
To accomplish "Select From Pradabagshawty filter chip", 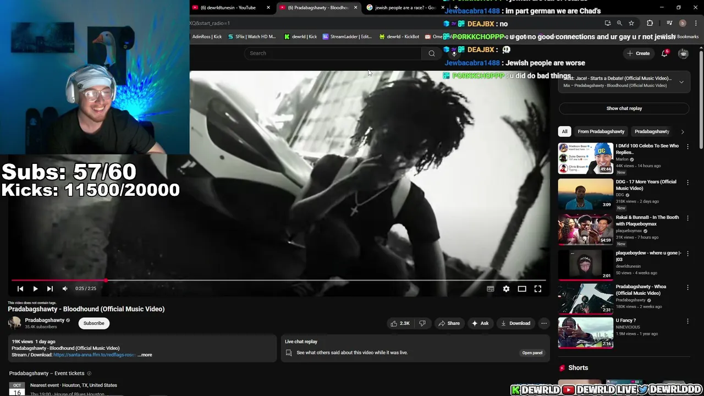I will (601, 131).
